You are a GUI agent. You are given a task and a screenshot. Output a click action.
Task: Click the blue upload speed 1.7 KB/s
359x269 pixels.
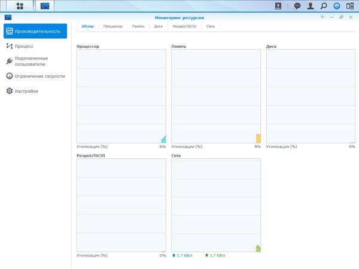pyautogui.click(x=184, y=255)
